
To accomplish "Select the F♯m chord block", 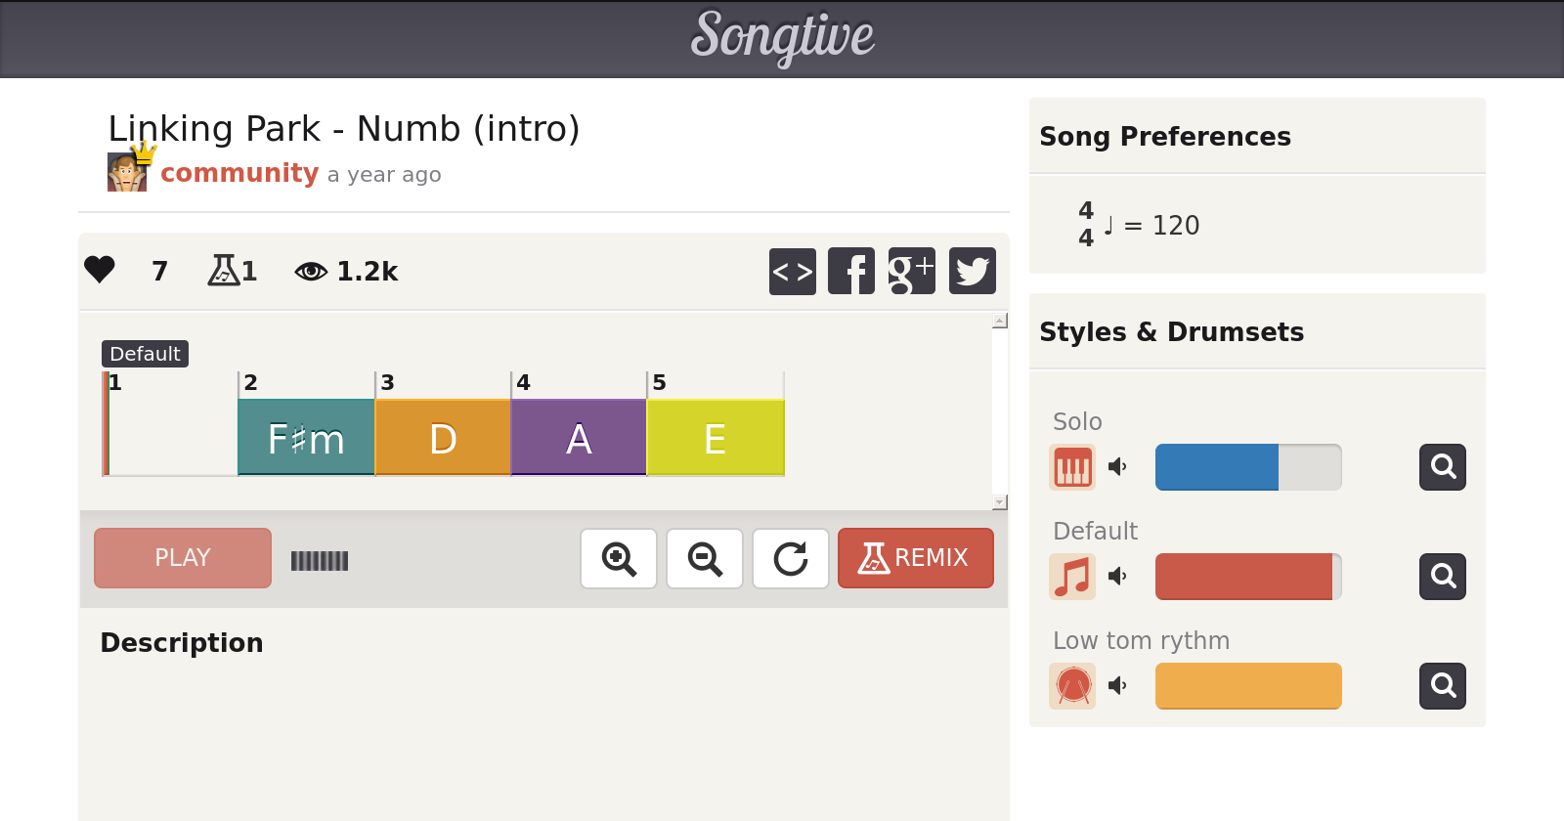I will point(306,438).
